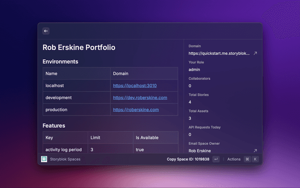The image size is (300, 188).
Task: Click the Features section heading
Action: [x=53, y=126]
